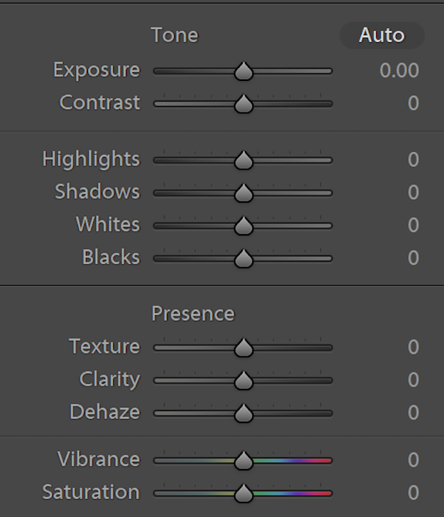This screenshot has width=444, height=517.
Task: Click the Whites slider handle
Action: click(x=243, y=226)
